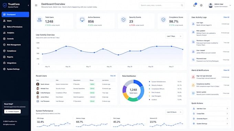Open Users in the sidebar

(15, 21)
